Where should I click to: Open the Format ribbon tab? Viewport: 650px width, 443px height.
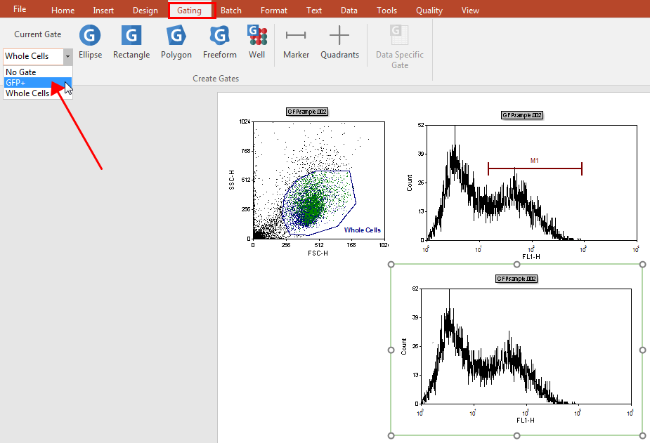point(273,11)
